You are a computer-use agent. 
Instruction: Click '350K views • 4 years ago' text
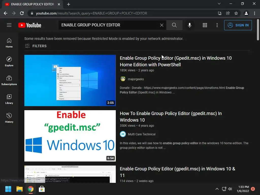tap(137, 126)
